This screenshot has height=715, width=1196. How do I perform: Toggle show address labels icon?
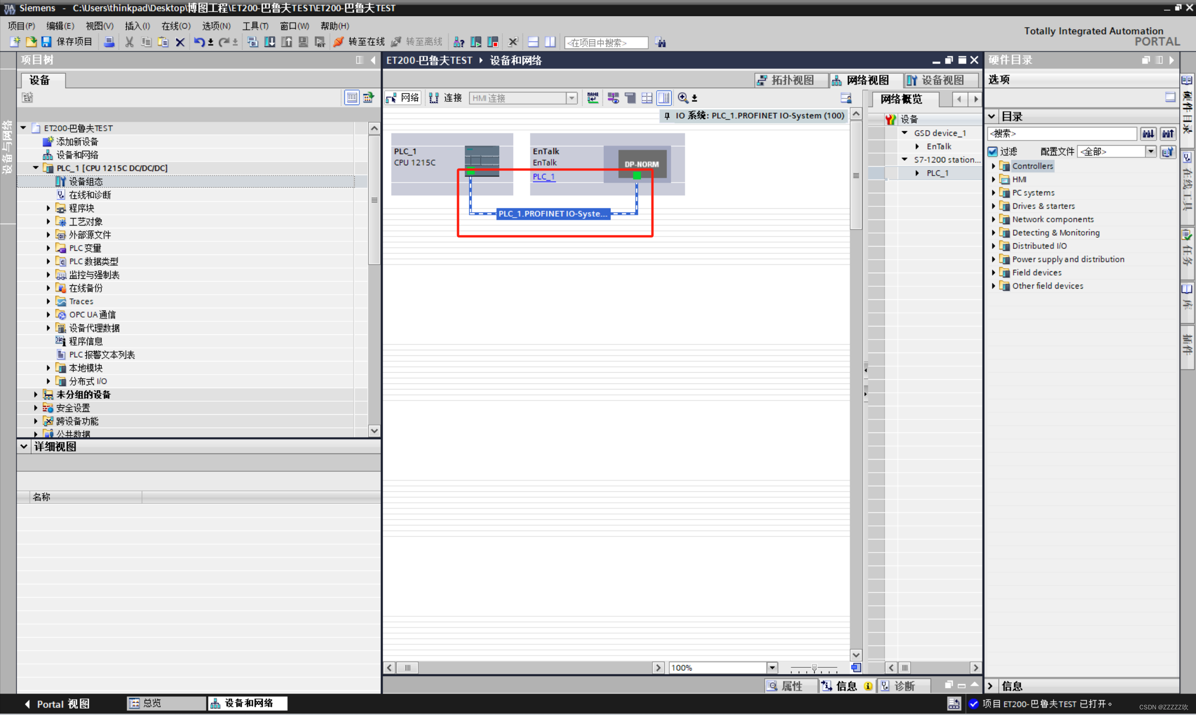613,98
